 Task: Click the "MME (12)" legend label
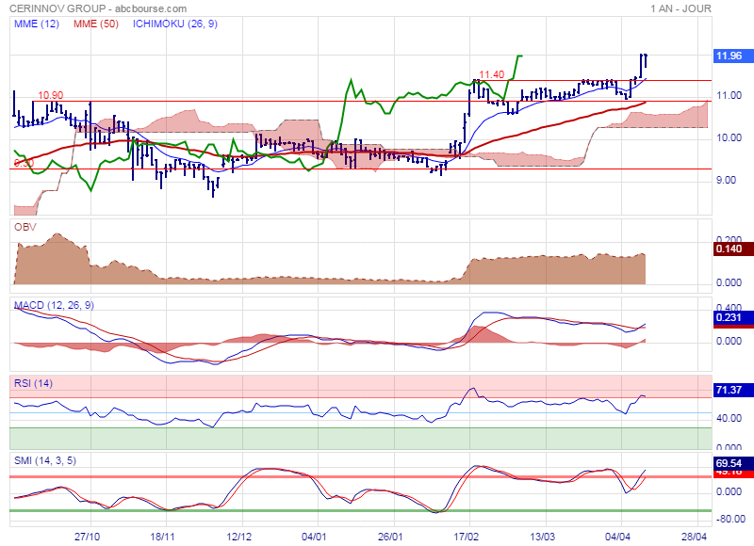tap(37, 24)
